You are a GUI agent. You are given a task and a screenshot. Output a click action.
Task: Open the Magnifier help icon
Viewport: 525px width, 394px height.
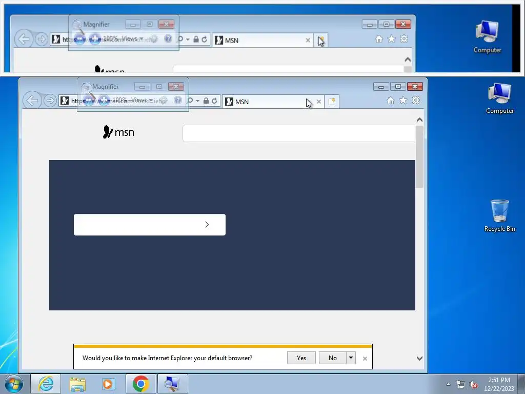[x=178, y=100]
